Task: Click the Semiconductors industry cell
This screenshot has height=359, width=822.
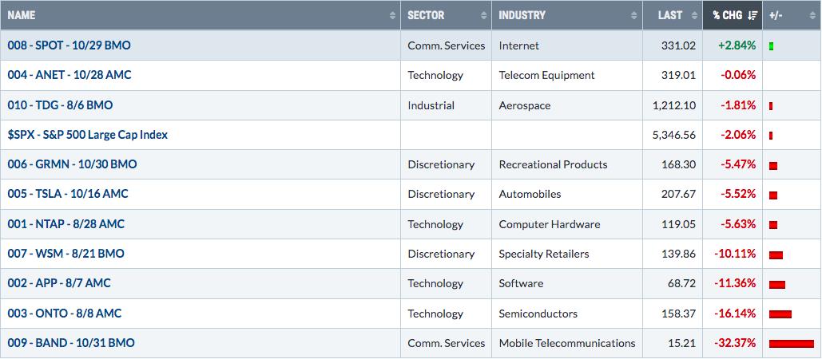Action: (538, 314)
